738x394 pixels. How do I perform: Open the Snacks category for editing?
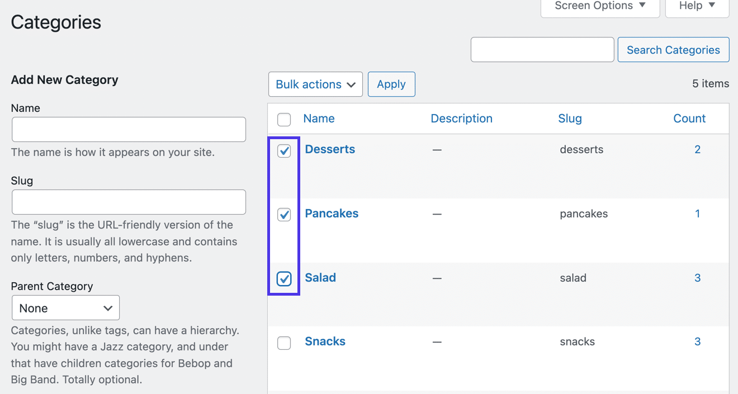click(325, 341)
